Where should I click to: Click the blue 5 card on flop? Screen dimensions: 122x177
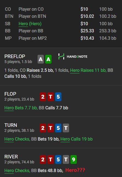coord(58,97)
